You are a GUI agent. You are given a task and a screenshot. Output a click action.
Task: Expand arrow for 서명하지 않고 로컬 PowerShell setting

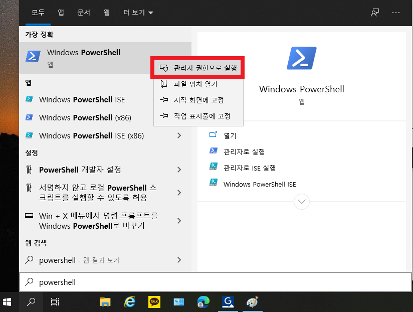tap(179, 193)
